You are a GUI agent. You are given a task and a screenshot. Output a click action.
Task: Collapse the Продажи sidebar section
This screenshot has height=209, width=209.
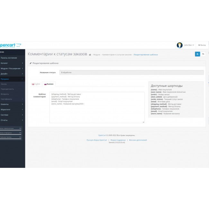coord(12,79)
